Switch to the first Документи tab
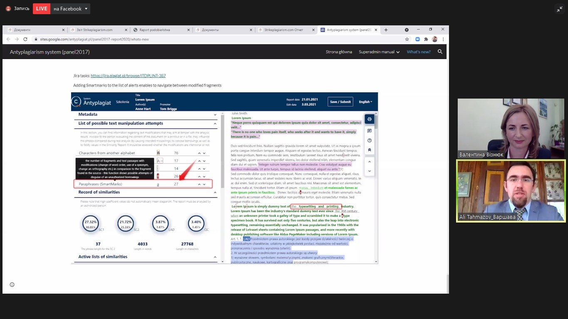This screenshot has height=319, width=568. pos(35,30)
